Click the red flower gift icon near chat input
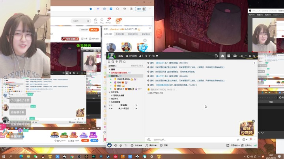 click(251, 139)
